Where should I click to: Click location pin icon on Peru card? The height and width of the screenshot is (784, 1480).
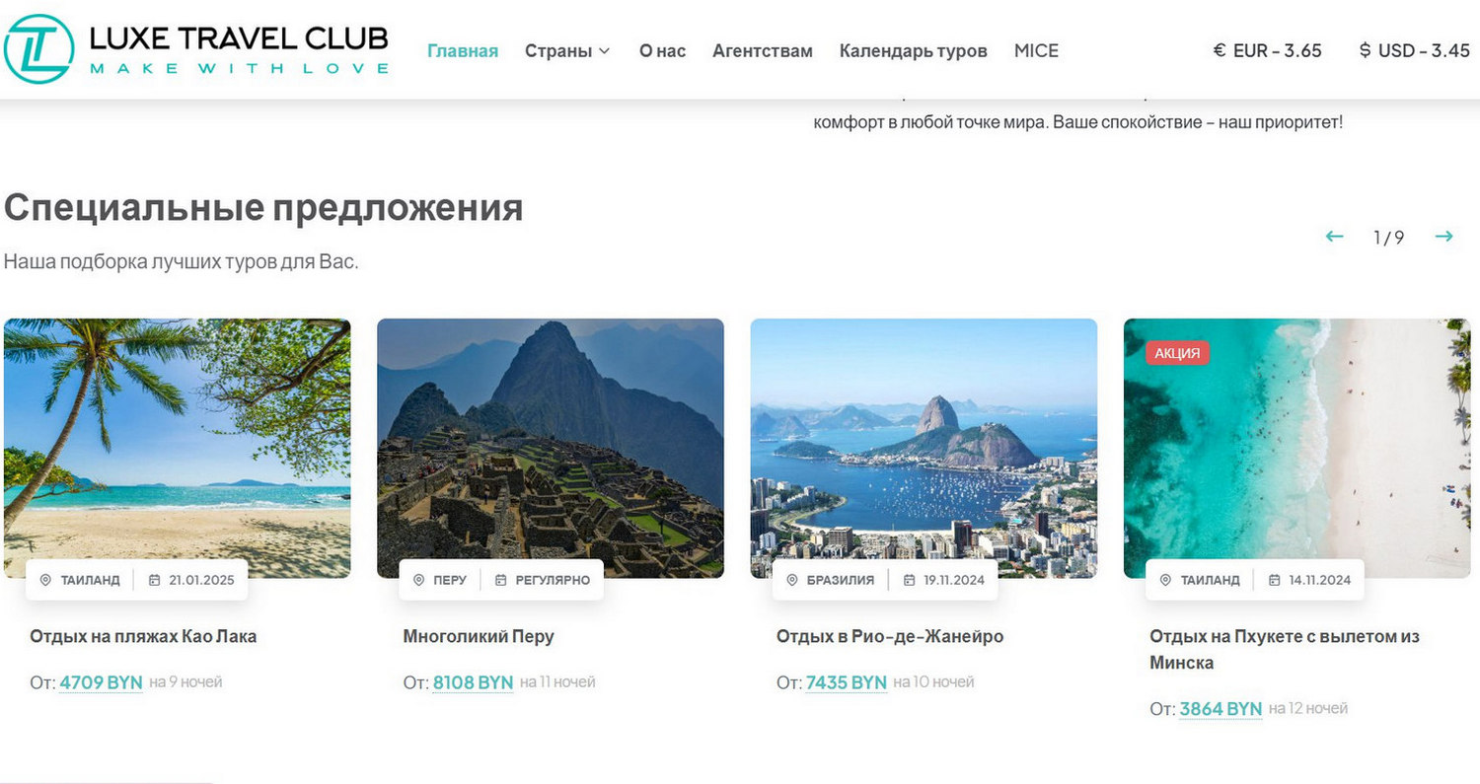coord(418,580)
